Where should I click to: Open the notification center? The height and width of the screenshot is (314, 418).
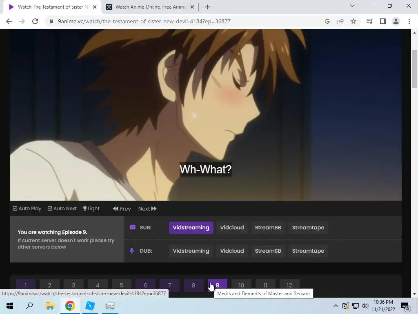(405, 306)
